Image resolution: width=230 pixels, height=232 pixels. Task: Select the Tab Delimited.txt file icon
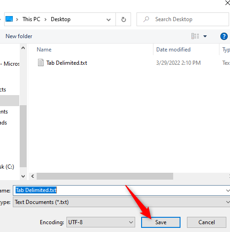[x=41, y=62]
